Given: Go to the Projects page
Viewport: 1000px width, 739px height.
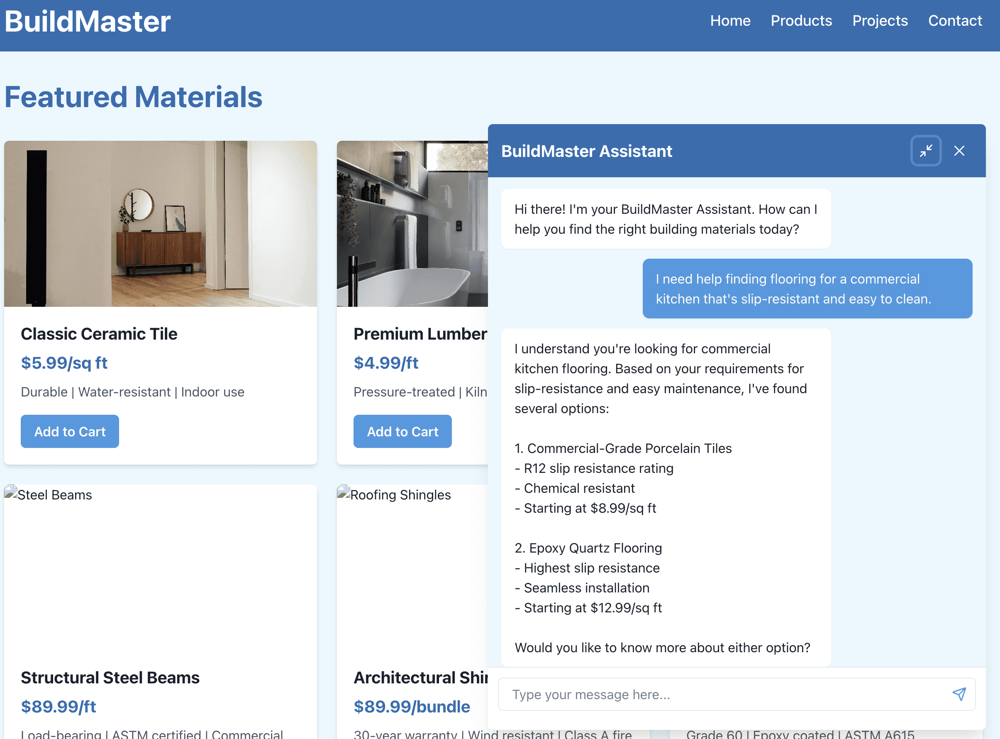Looking at the screenshot, I should pyautogui.click(x=880, y=21).
